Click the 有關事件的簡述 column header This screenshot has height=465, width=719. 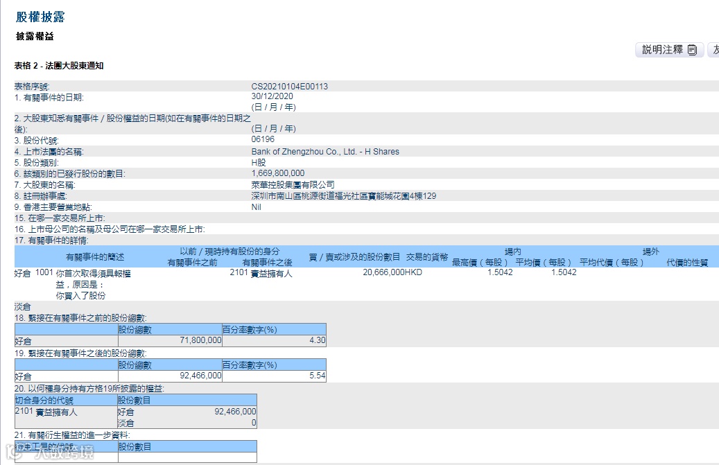[x=95, y=257]
